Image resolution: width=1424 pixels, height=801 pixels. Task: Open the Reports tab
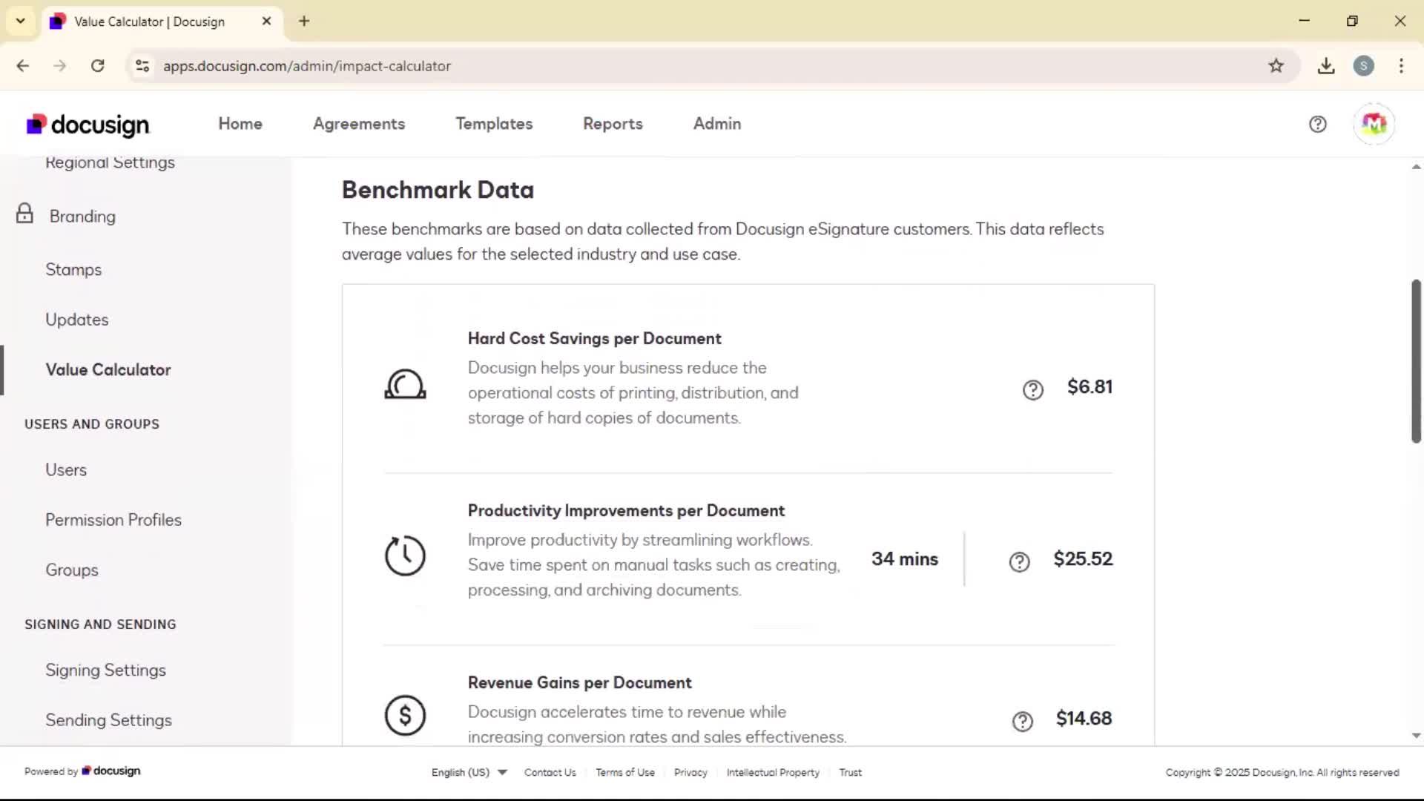click(613, 124)
